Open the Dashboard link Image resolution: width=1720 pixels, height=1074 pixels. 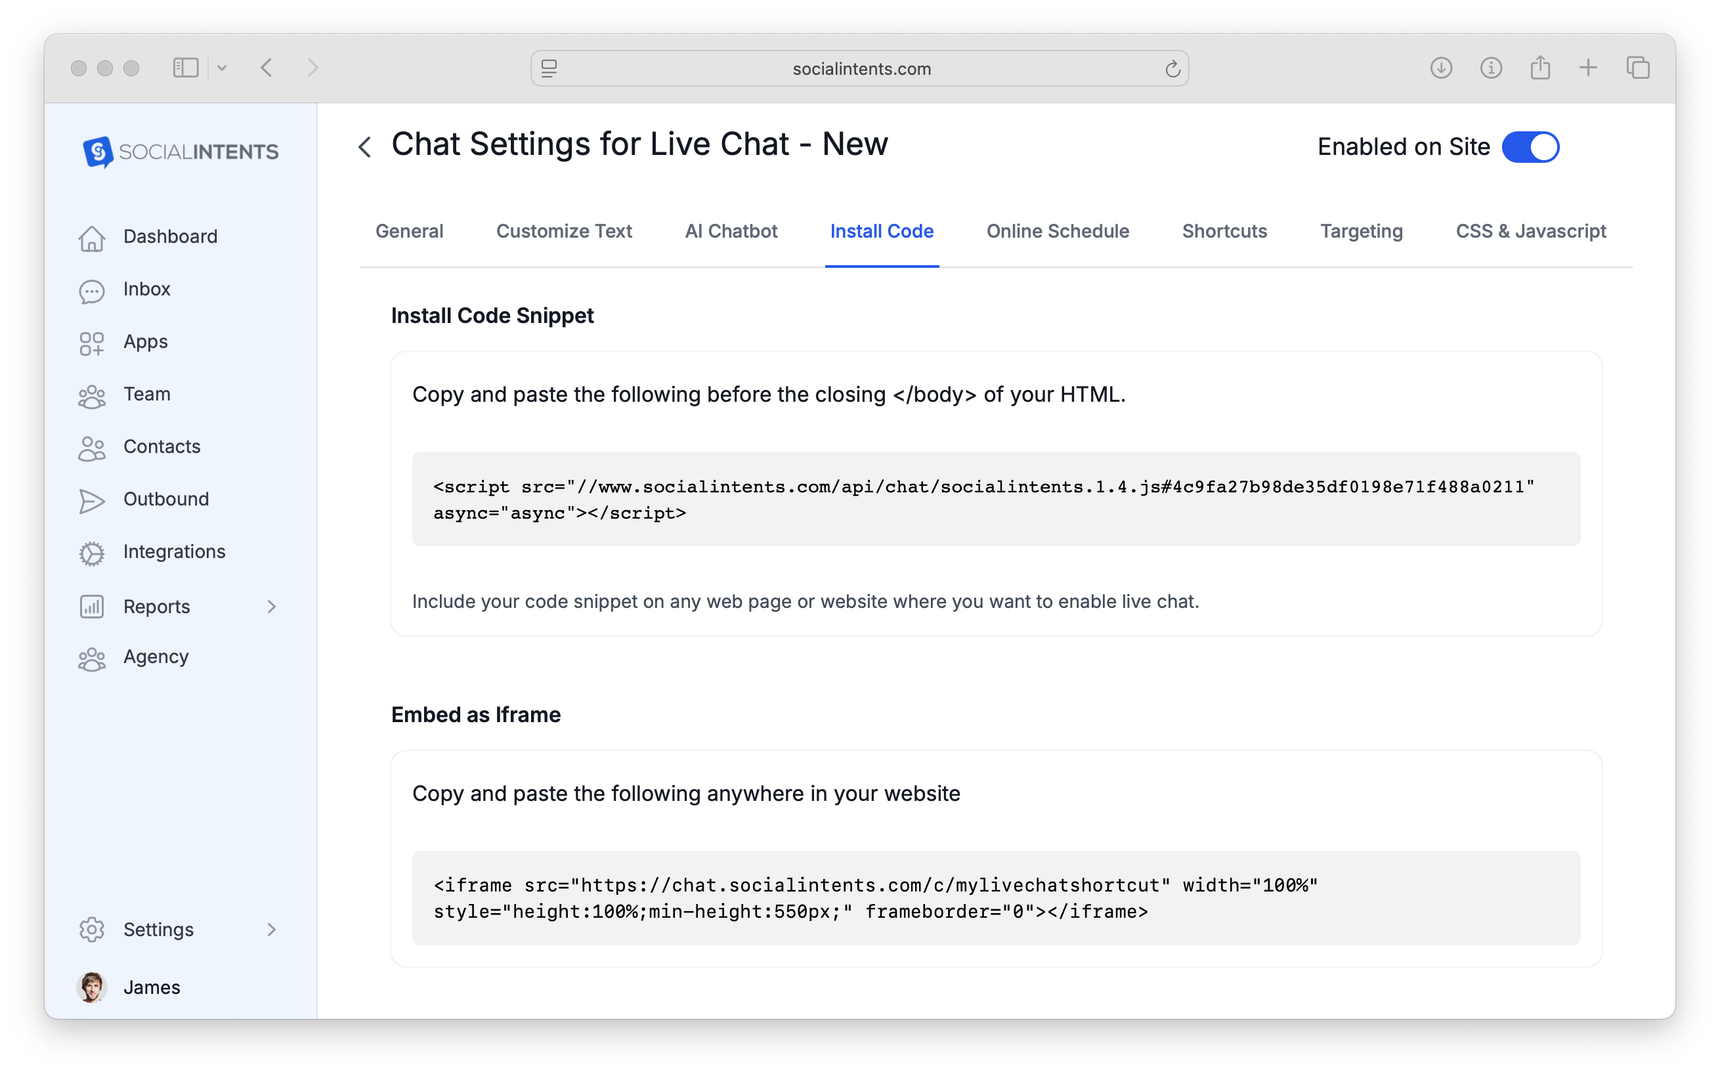point(171,236)
